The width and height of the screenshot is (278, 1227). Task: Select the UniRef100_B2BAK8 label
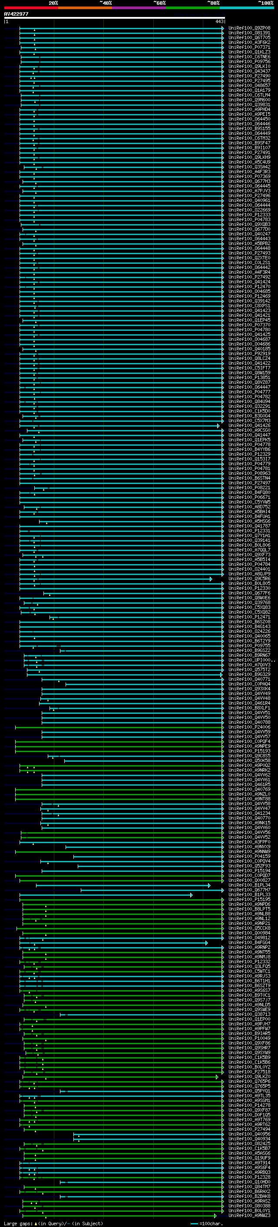(249, 1196)
